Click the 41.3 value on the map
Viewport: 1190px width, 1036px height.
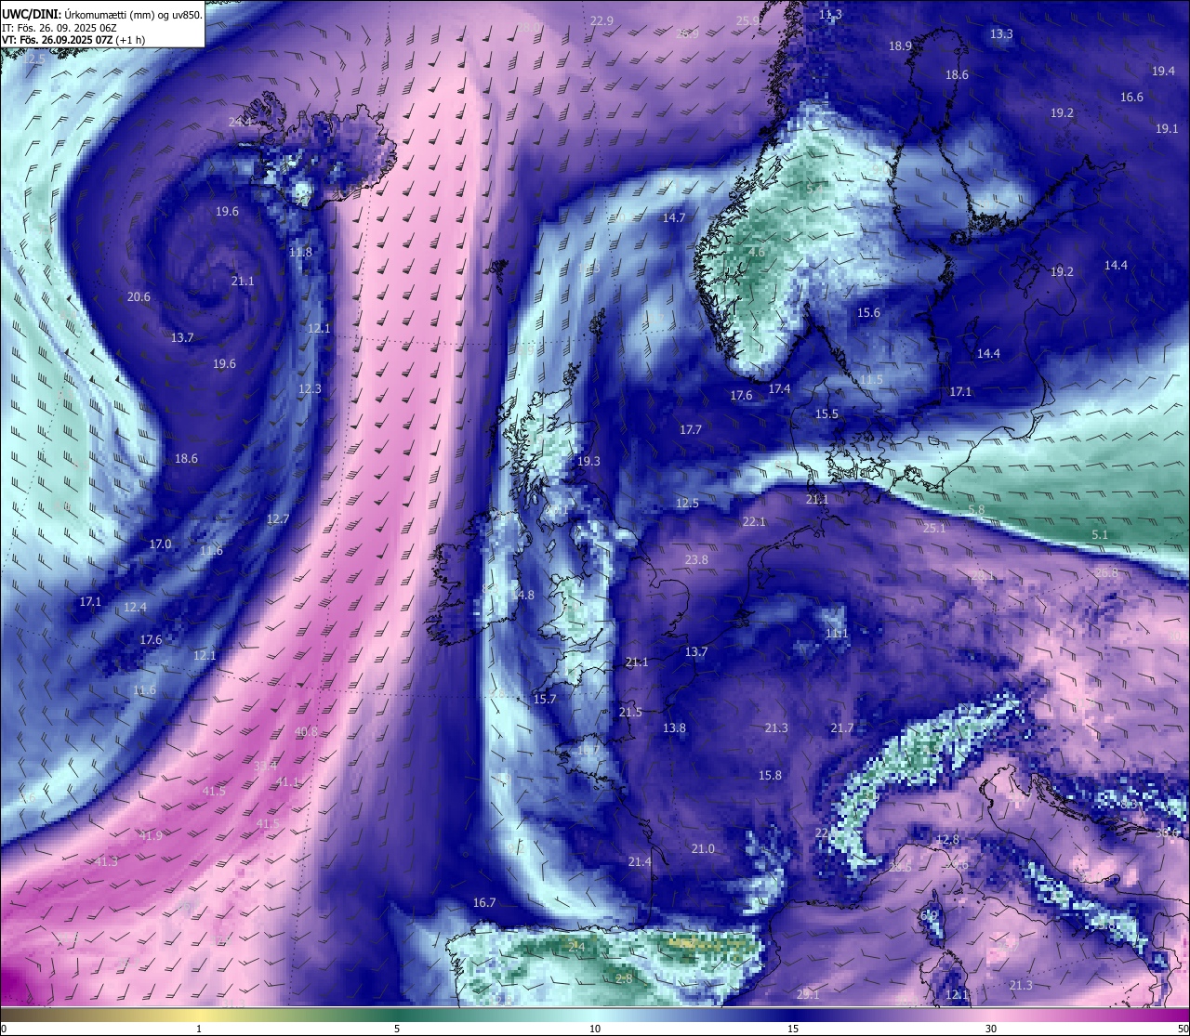coord(106,861)
